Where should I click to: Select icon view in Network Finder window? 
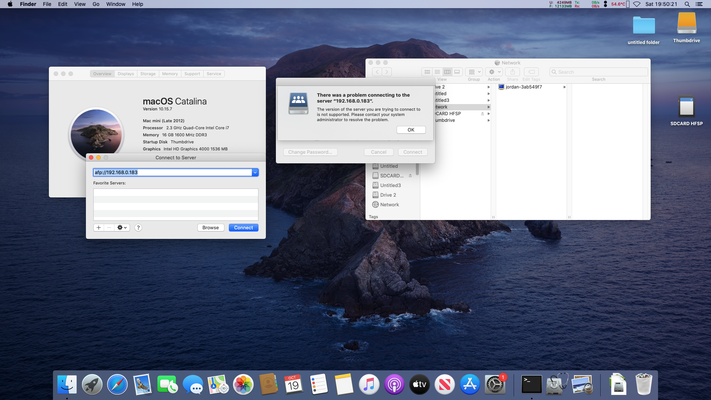[427, 72]
